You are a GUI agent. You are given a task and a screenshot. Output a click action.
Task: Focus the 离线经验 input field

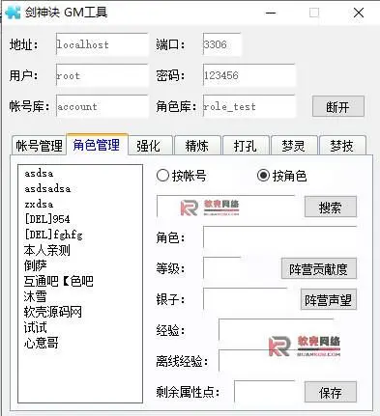click(276, 361)
